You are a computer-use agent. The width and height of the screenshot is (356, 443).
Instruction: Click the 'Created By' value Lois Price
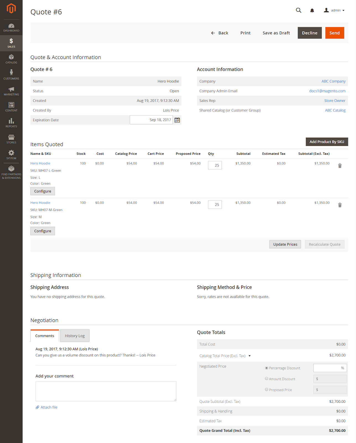[x=171, y=110]
